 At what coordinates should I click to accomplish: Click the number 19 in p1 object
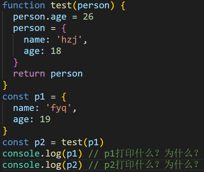45,119
